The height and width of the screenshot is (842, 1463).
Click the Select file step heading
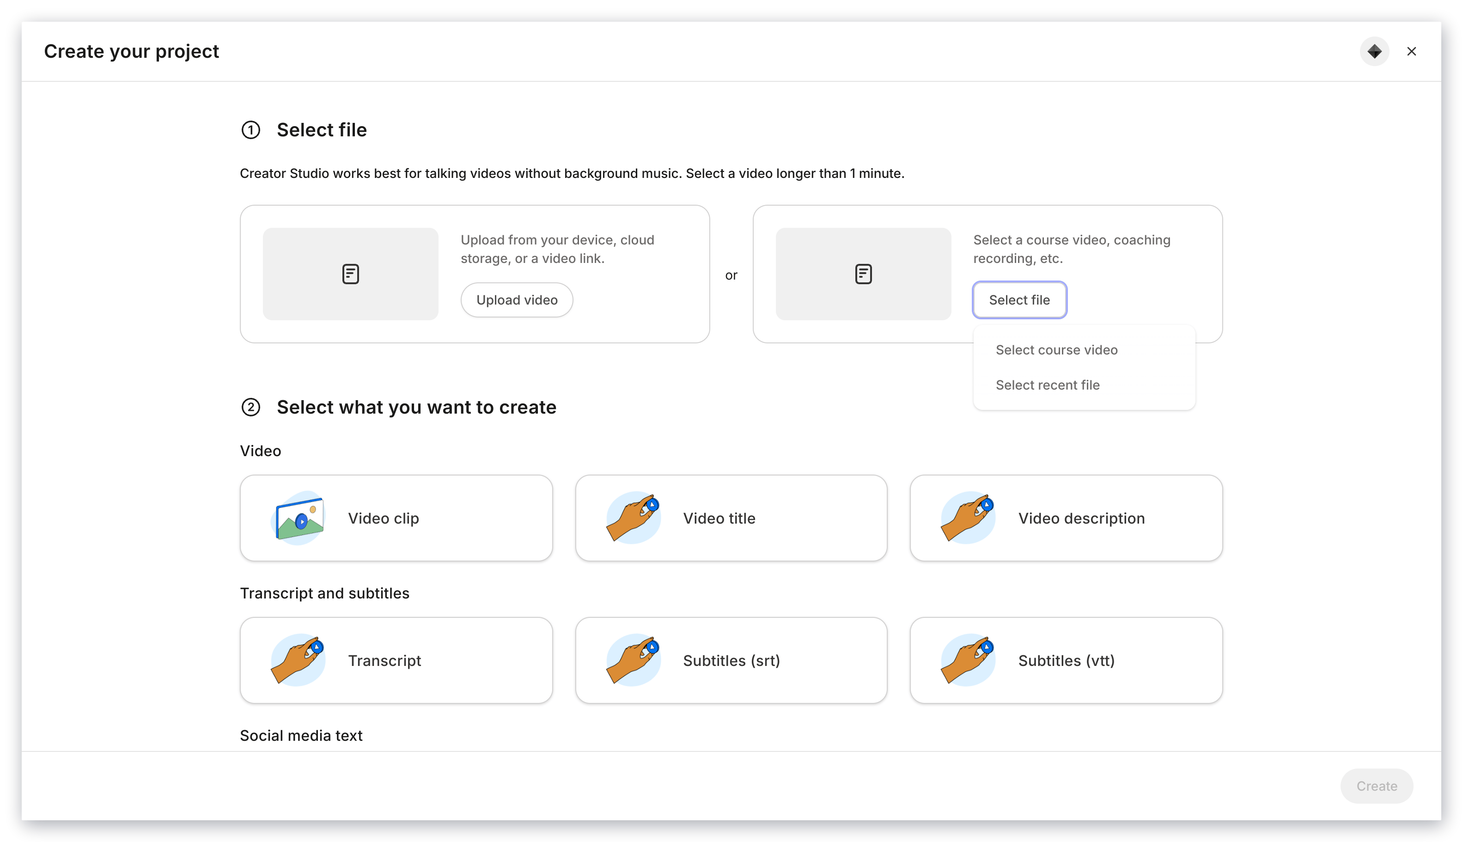(x=322, y=130)
